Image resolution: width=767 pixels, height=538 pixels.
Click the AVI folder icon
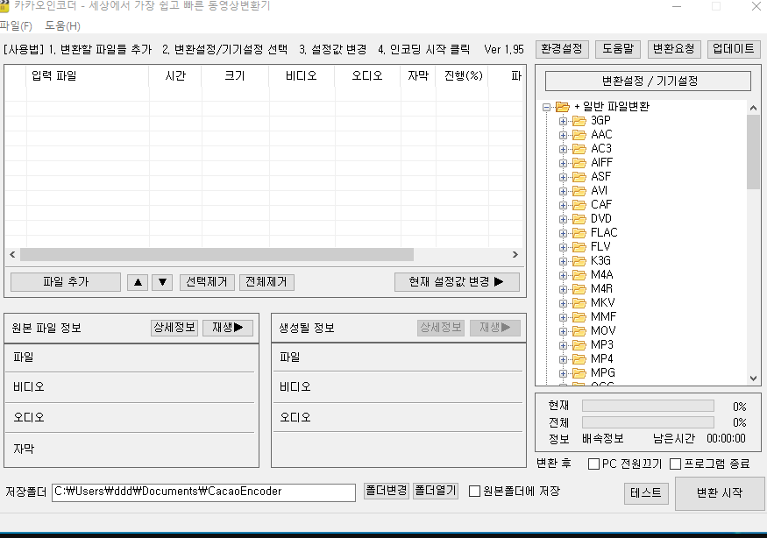[x=579, y=191]
